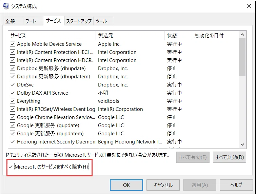Toggle Intel(R) Content Protection HECI service checkbox
The image size is (256, 194).
point(13,52)
